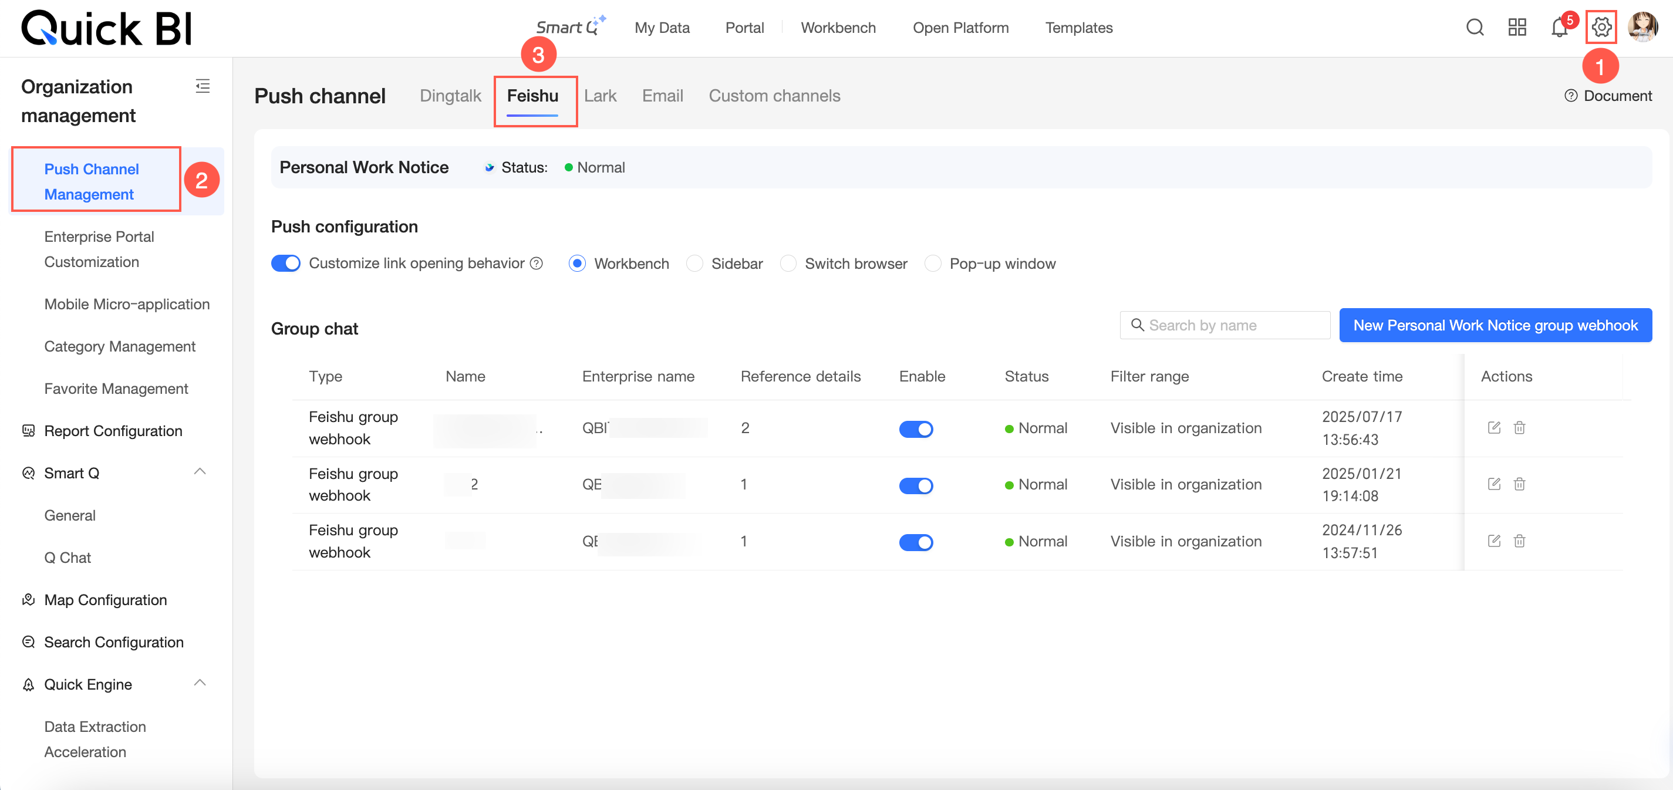Open the notifications bell icon
Viewport: 1673px width, 790px height.
1559,28
